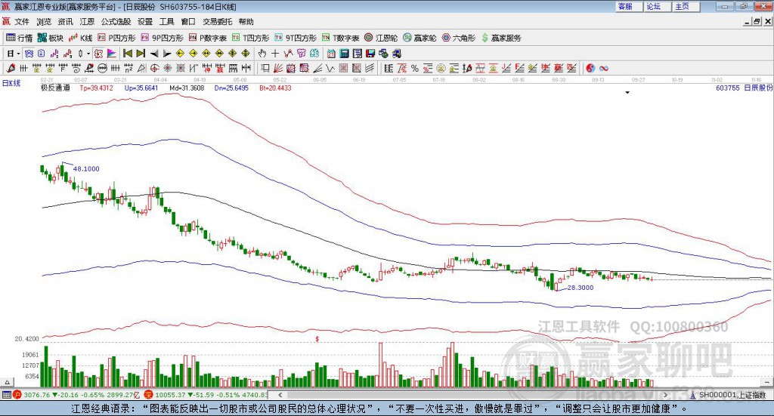Open the P数字表 tool
774x416 pixels.
208,38
